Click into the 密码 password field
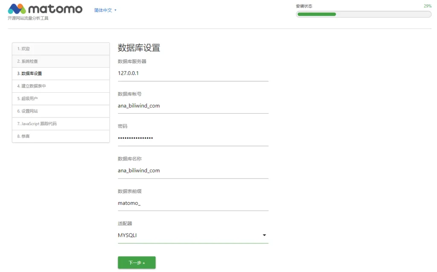Image resolution: width=437 pixels, height=272 pixels. (x=192, y=138)
